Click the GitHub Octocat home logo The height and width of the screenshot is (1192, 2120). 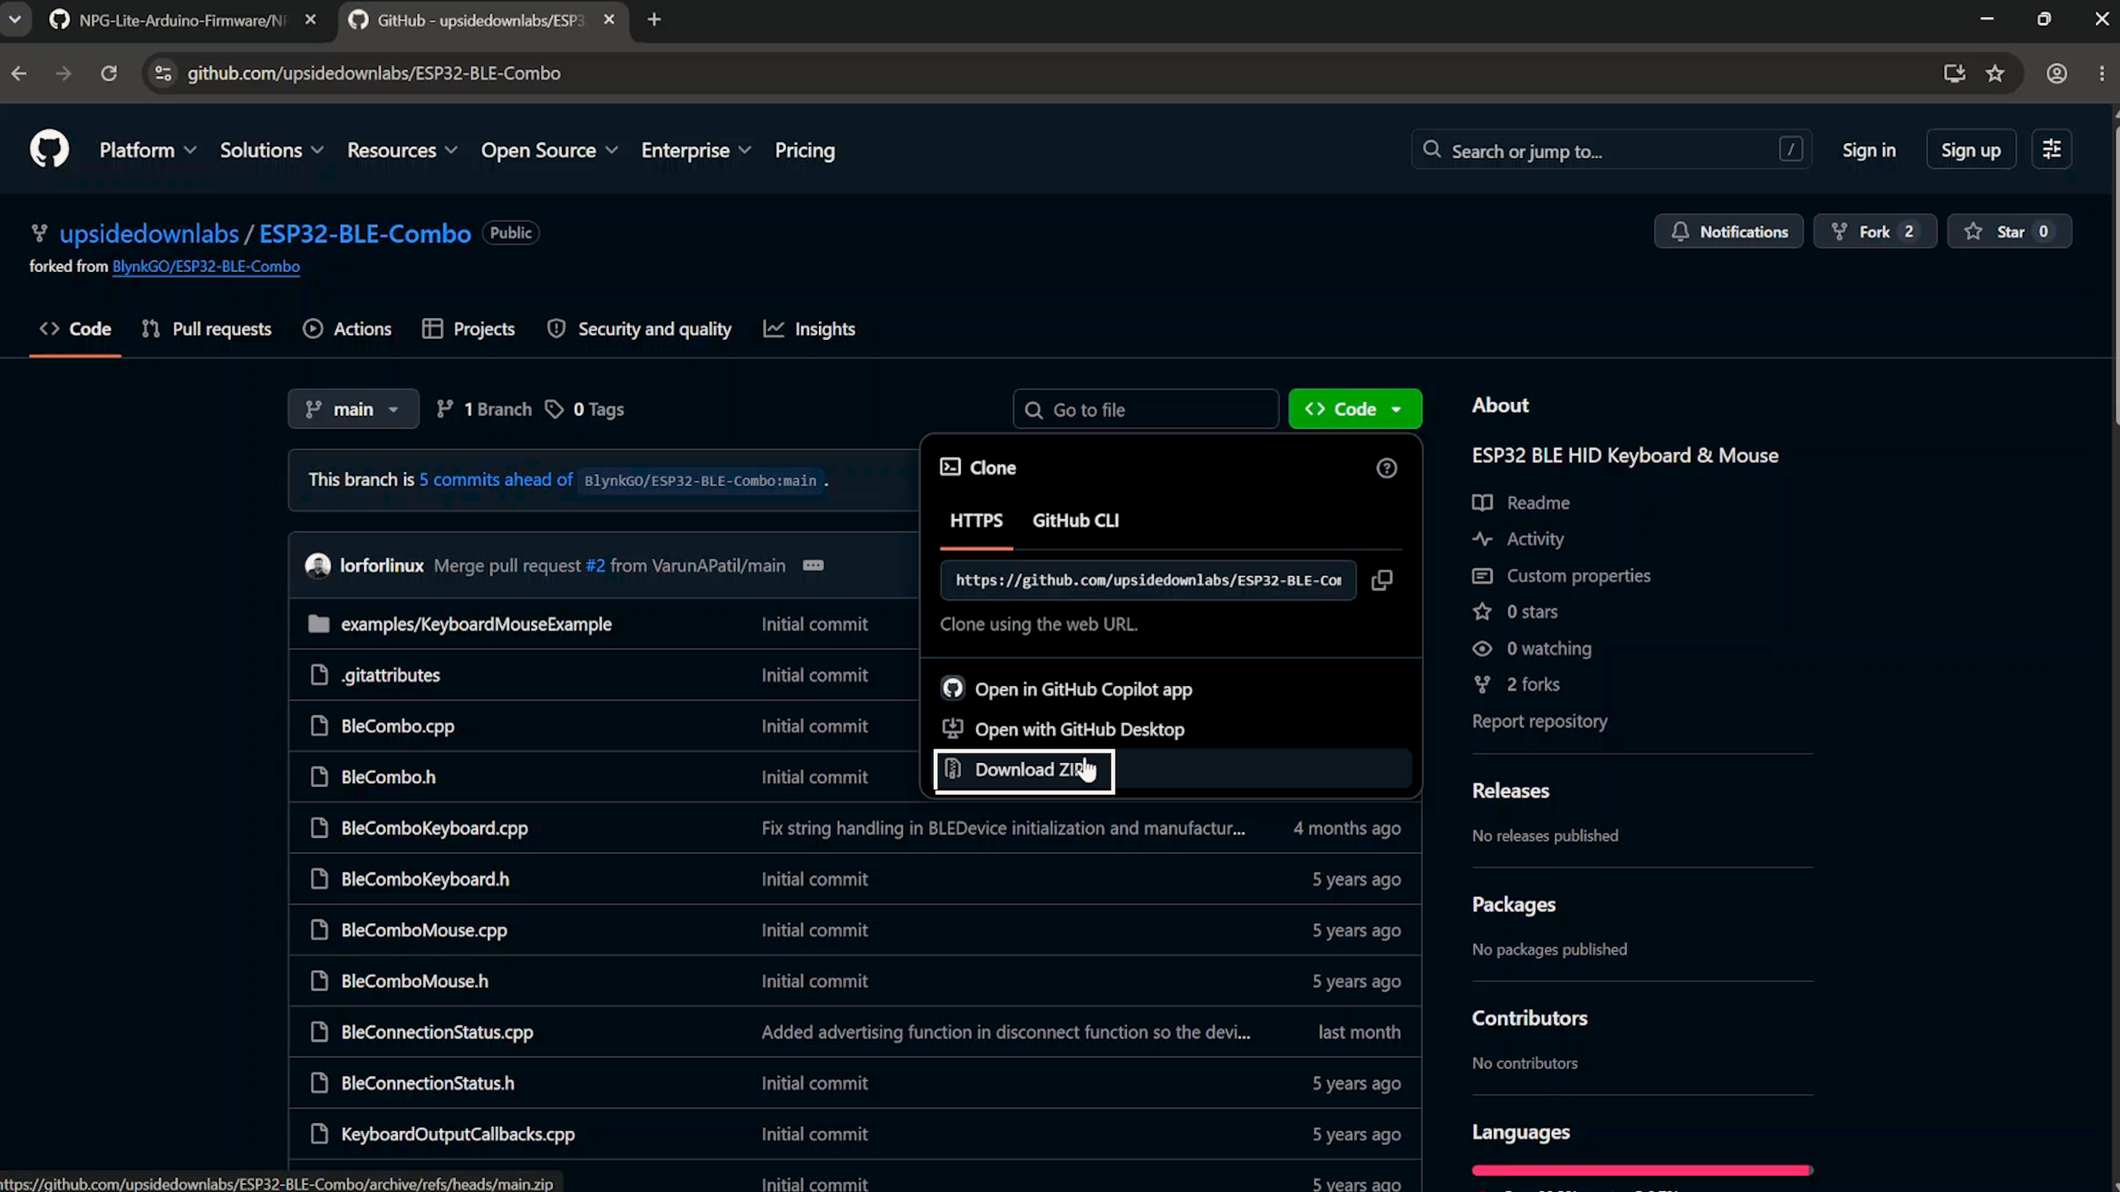(49, 149)
